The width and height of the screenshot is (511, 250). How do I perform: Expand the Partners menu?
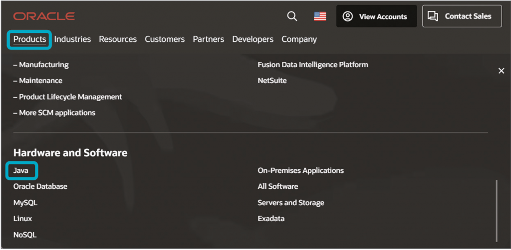[208, 39]
